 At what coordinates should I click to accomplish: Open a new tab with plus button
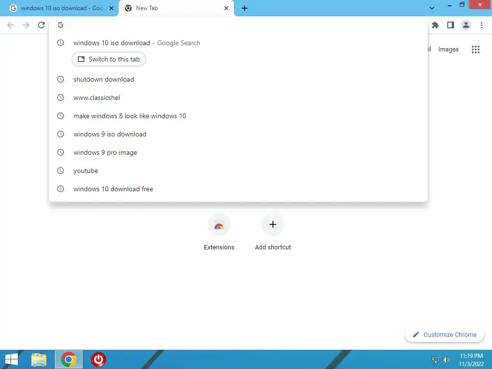pyautogui.click(x=245, y=8)
